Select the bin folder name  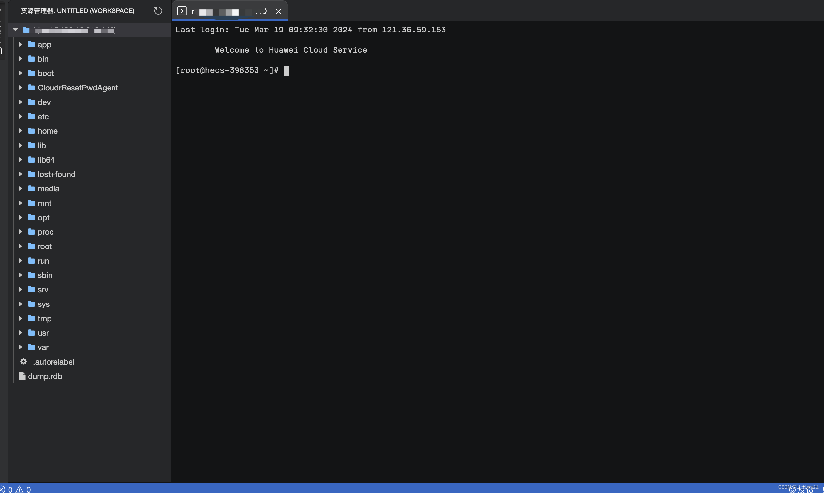(43, 59)
